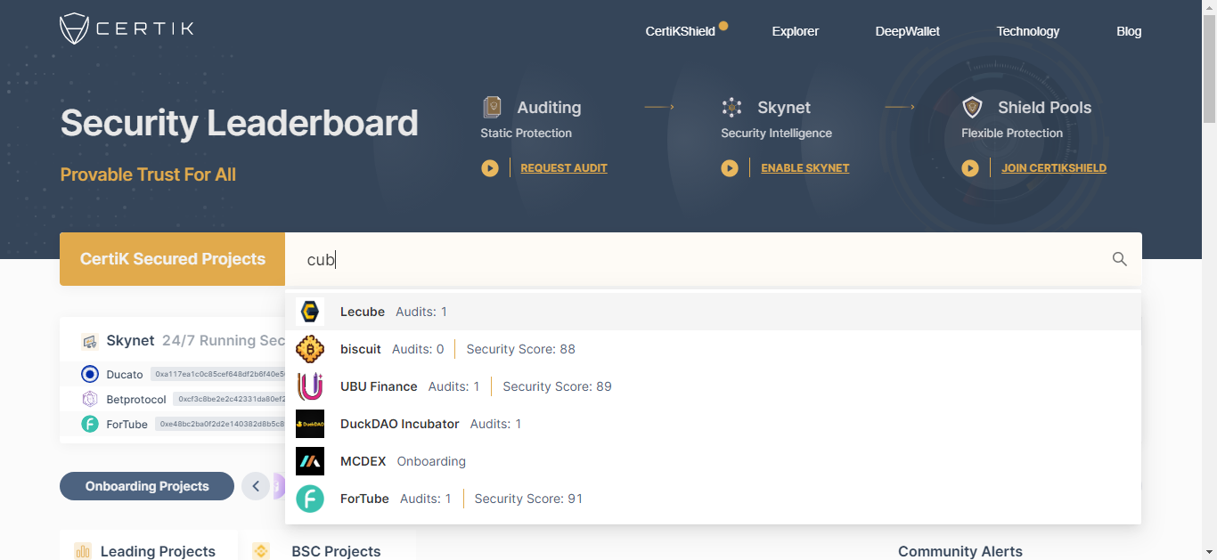The image size is (1217, 560).
Task: Visit the Blog page
Action: click(1129, 31)
